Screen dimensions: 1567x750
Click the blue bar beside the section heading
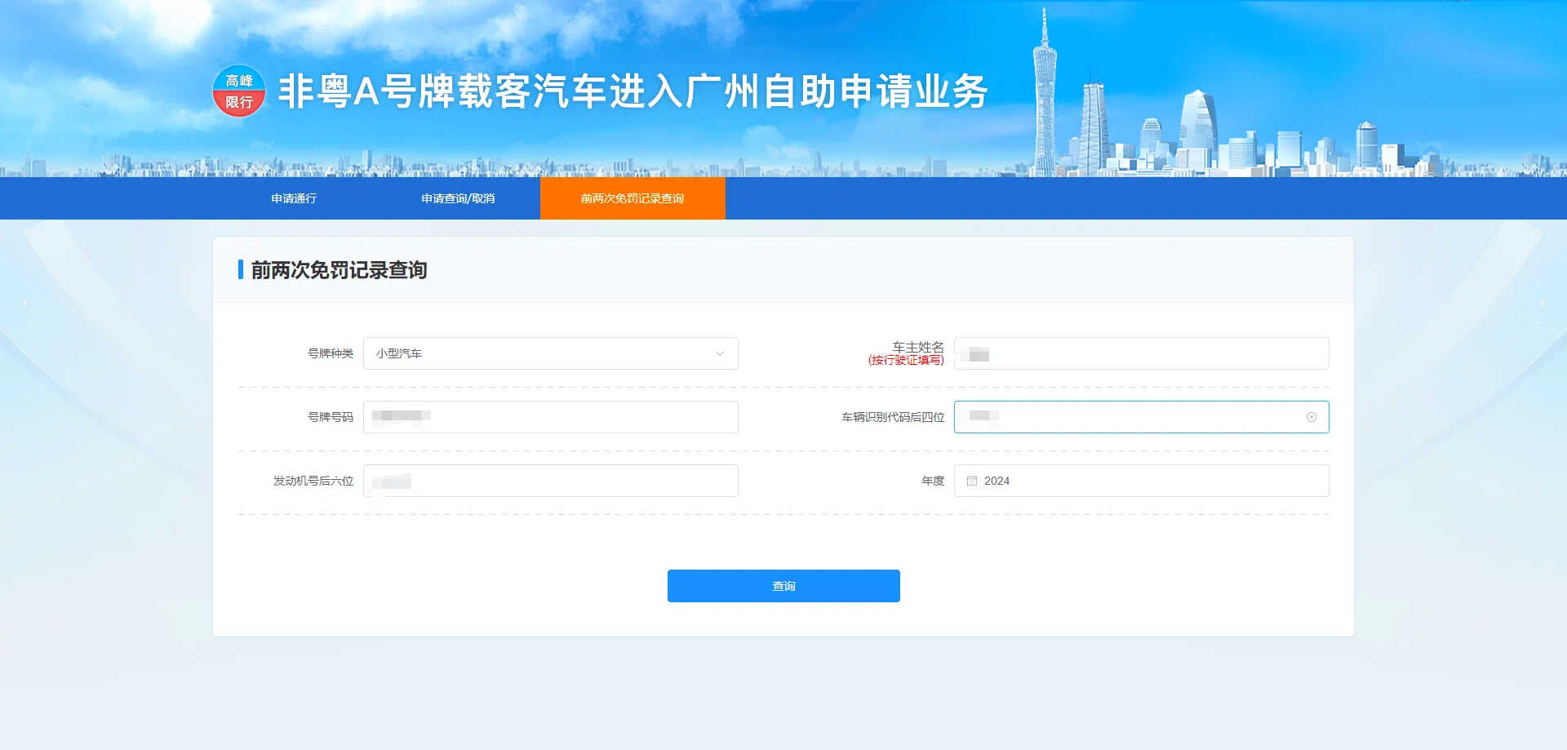click(241, 269)
